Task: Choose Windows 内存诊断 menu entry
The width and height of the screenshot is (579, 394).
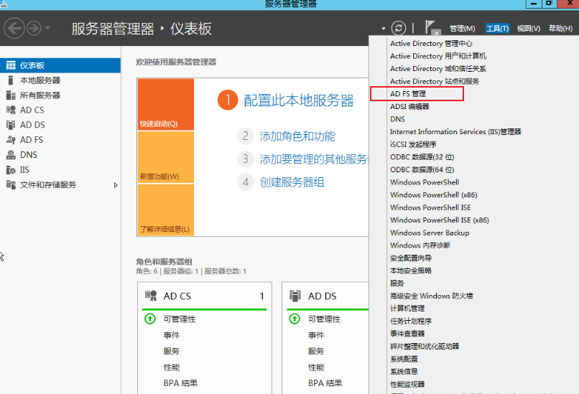Action: click(420, 245)
